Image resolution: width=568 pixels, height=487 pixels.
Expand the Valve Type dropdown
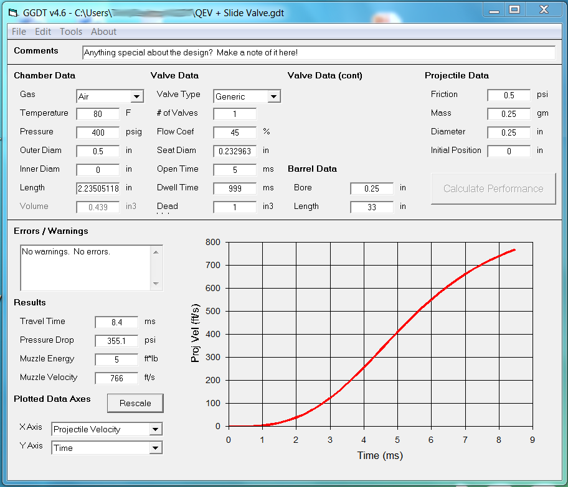click(273, 96)
